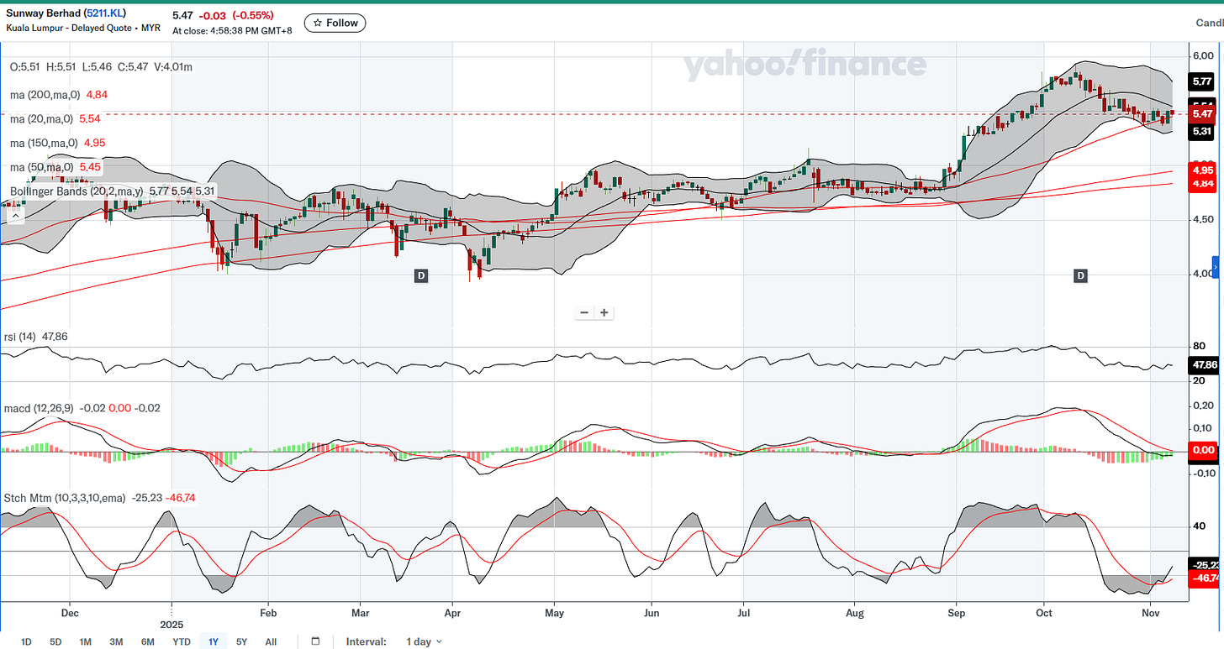The height and width of the screenshot is (649, 1224).
Task: Click the OHLC values line on chart
Action: 99,67
